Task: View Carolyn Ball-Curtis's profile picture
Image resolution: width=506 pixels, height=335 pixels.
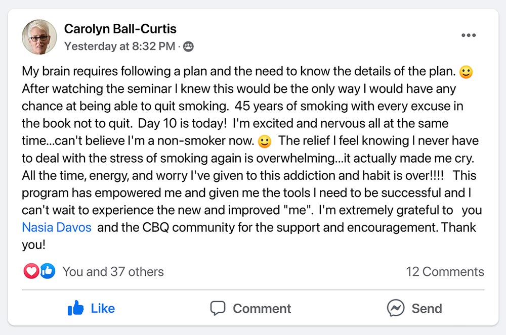Action: [39, 37]
